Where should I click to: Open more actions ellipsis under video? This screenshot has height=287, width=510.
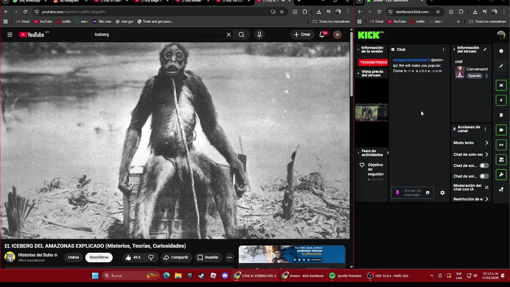(229, 258)
